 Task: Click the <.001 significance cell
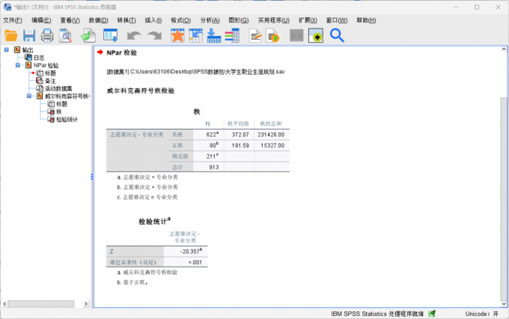[186, 262]
